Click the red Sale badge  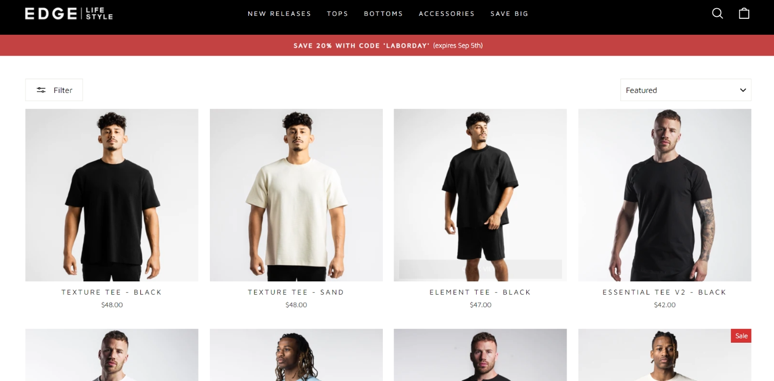(741, 336)
